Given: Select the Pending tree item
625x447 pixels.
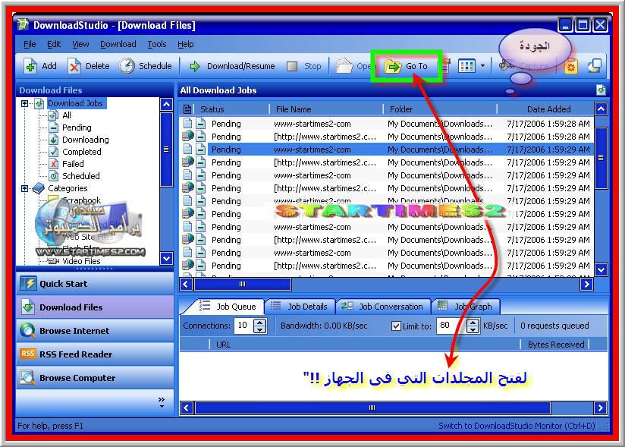Looking at the screenshot, I should 77,127.
